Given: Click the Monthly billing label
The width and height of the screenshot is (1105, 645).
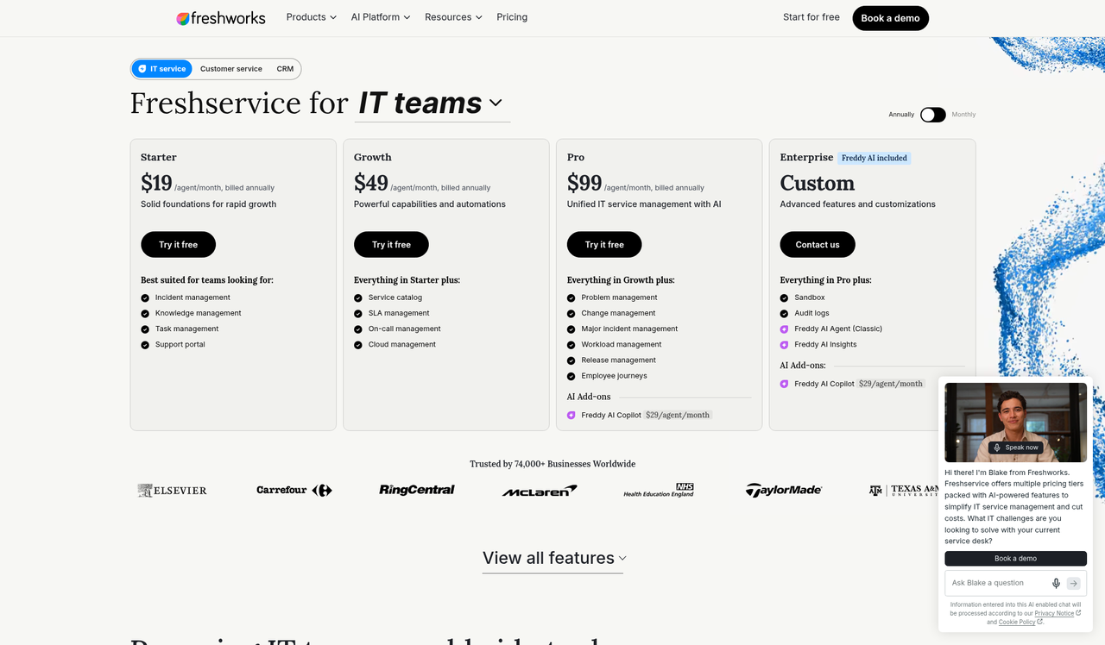Looking at the screenshot, I should [964, 115].
